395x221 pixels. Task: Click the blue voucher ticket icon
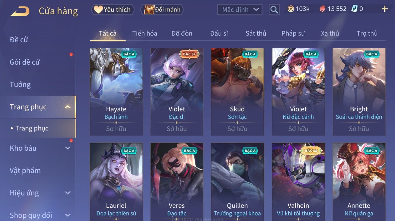tap(354, 9)
